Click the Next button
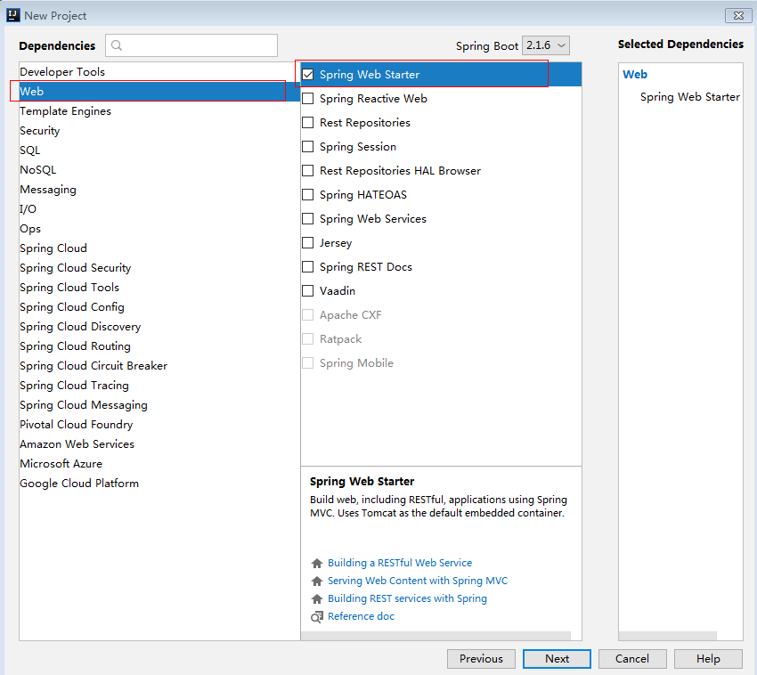The height and width of the screenshot is (675, 757). point(557,659)
